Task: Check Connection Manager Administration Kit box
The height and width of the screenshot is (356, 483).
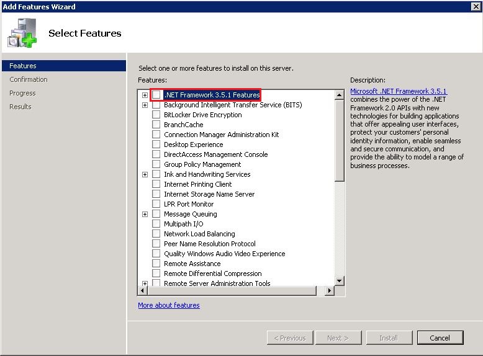Action: (156, 135)
